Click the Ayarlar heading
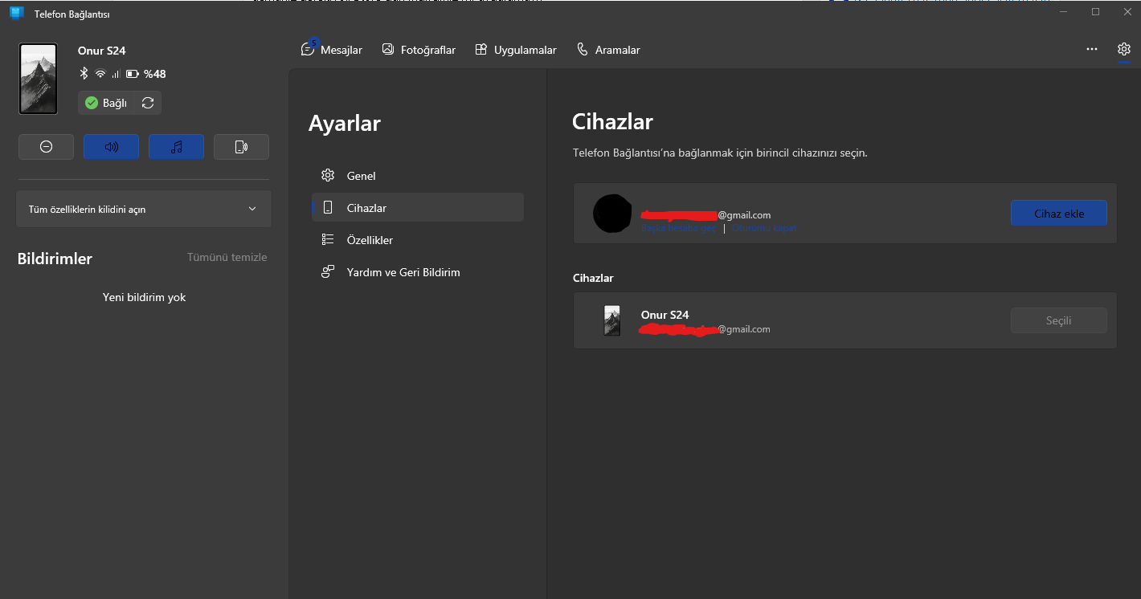The height and width of the screenshot is (599, 1141). click(x=345, y=124)
